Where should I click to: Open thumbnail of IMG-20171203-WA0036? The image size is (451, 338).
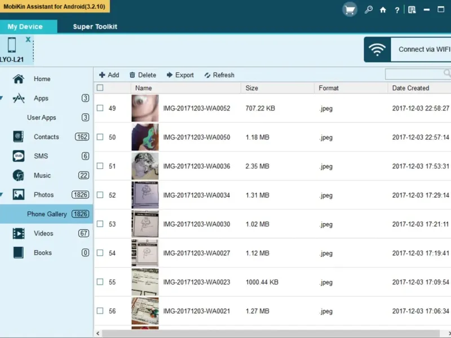pyautogui.click(x=145, y=166)
